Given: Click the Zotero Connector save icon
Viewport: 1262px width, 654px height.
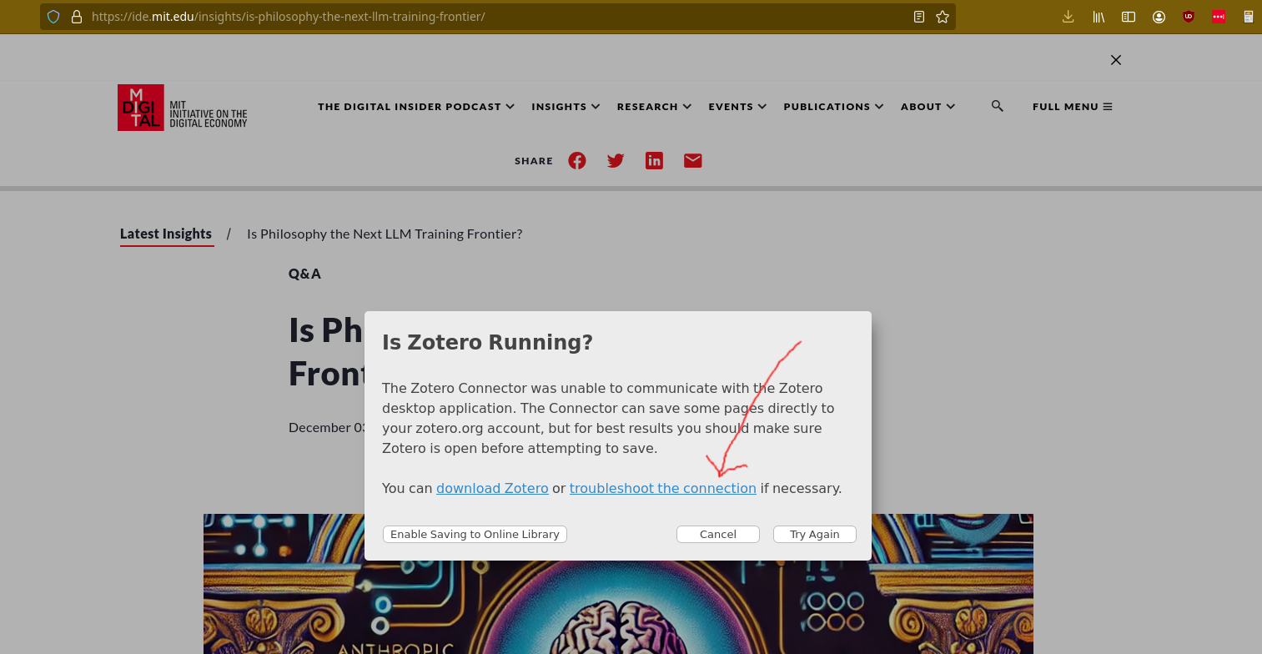Looking at the screenshot, I should click(1249, 17).
